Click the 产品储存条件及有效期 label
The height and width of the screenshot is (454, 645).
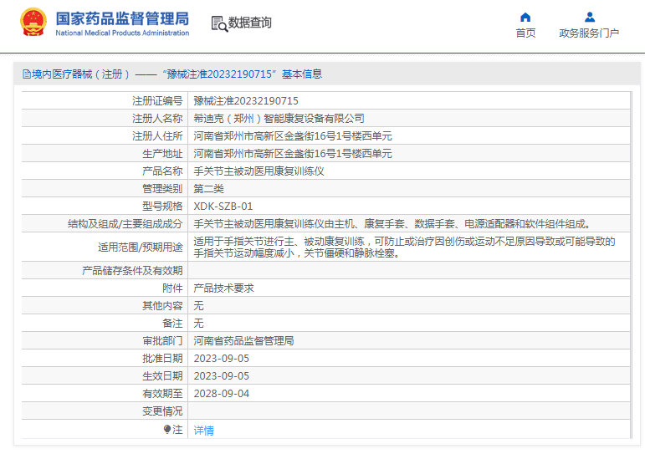pyautogui.click(x=132, y=271)
